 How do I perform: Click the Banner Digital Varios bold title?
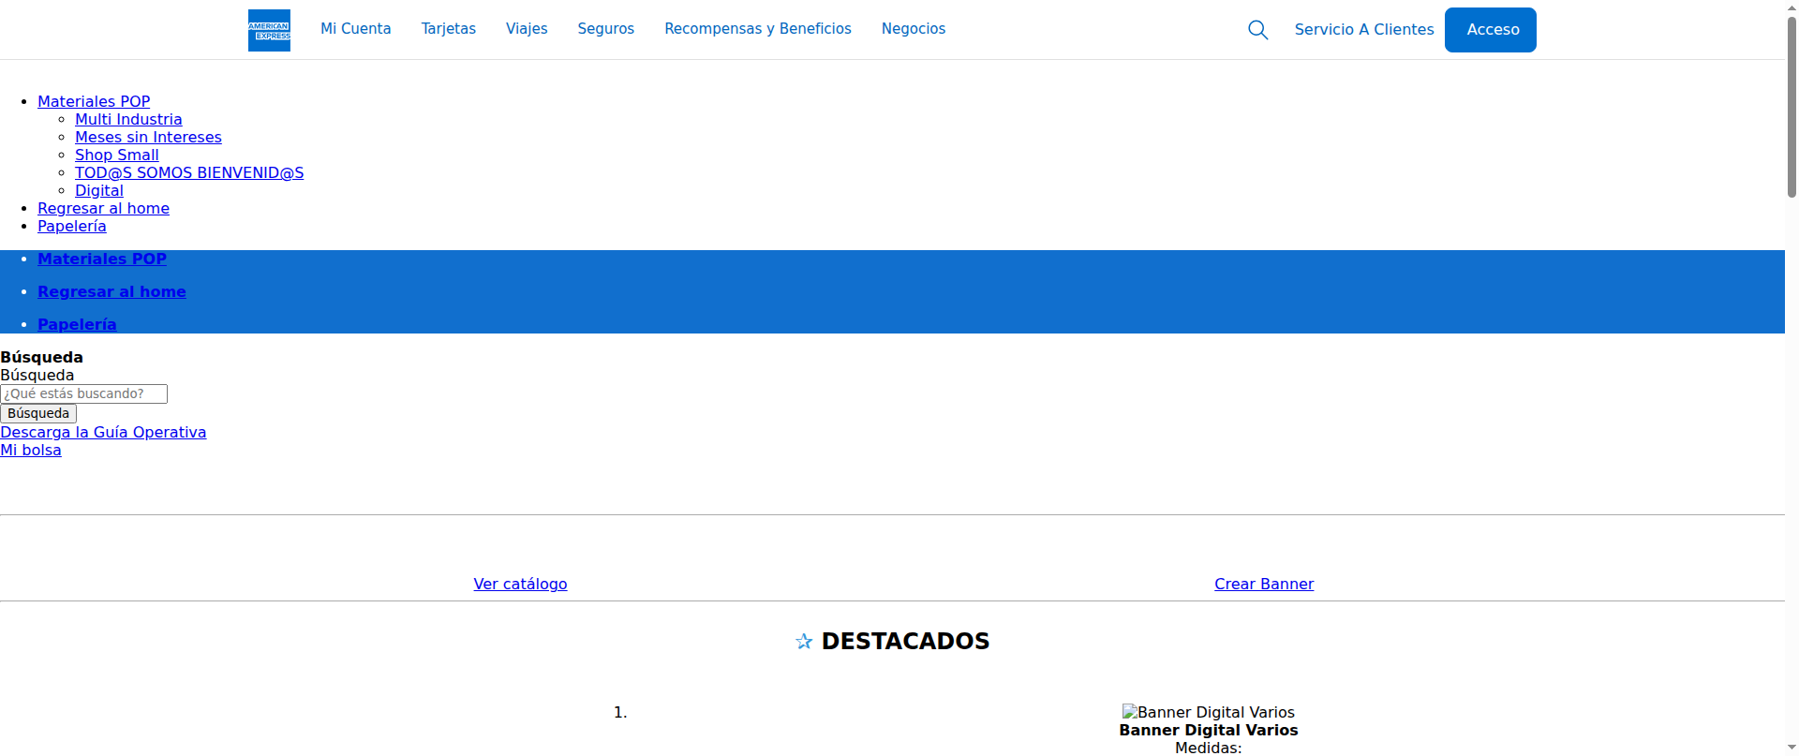[1209, 730]
